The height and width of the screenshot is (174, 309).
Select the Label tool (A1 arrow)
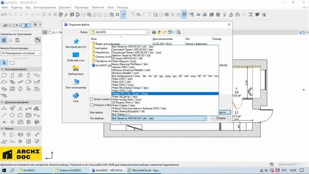pos(28,108)
